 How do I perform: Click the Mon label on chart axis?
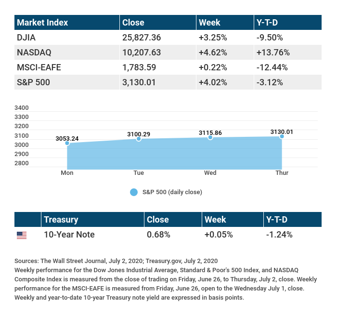(67, 172)
